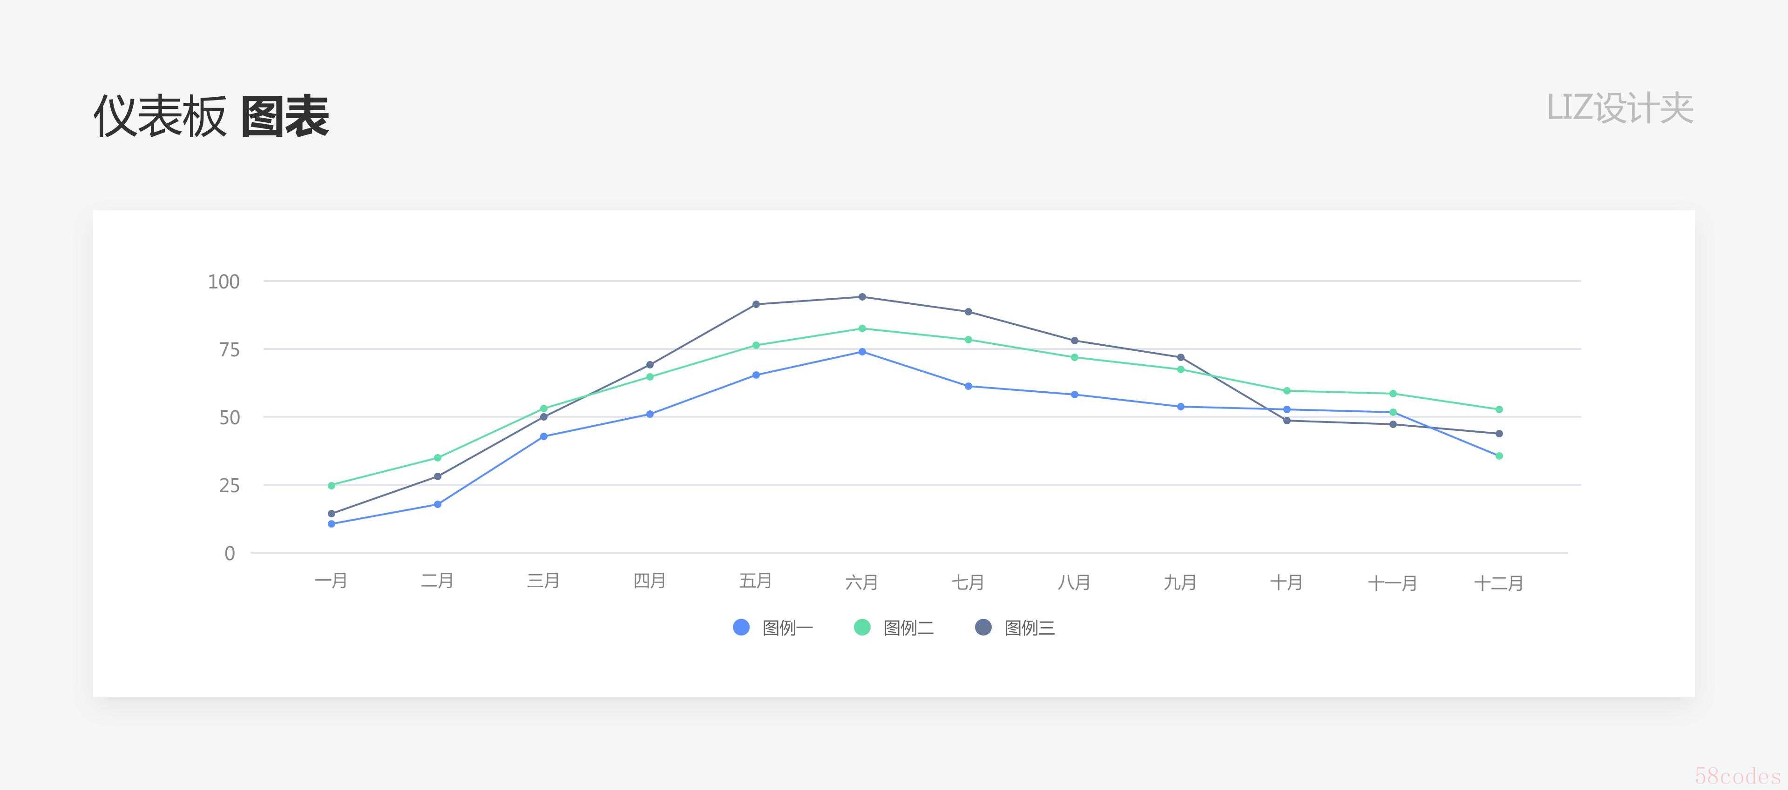Click the 一月 x-axis label

[331, 581]
